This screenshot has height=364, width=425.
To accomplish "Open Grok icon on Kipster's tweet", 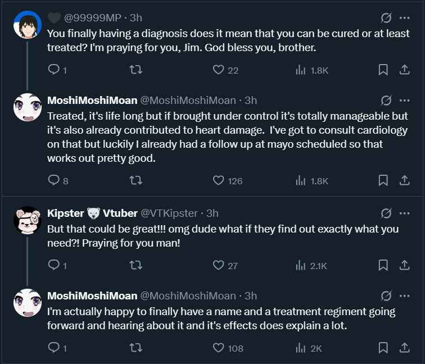I will pyautogui.click(x=386, y=213).
